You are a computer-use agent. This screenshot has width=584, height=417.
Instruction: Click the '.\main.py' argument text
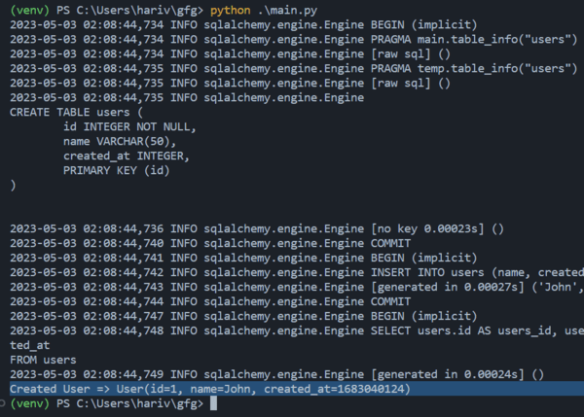point(287,11)
